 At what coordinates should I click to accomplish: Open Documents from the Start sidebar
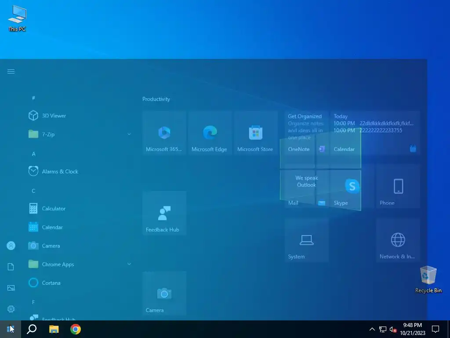point(11,267)
